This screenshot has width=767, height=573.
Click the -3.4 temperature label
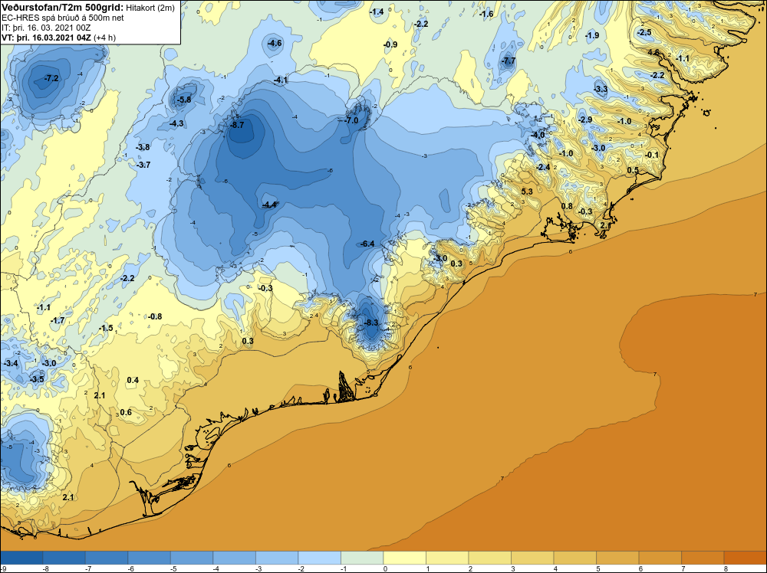click(11, 363)
